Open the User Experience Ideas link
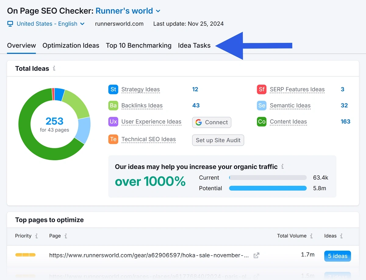 (151, 122)
